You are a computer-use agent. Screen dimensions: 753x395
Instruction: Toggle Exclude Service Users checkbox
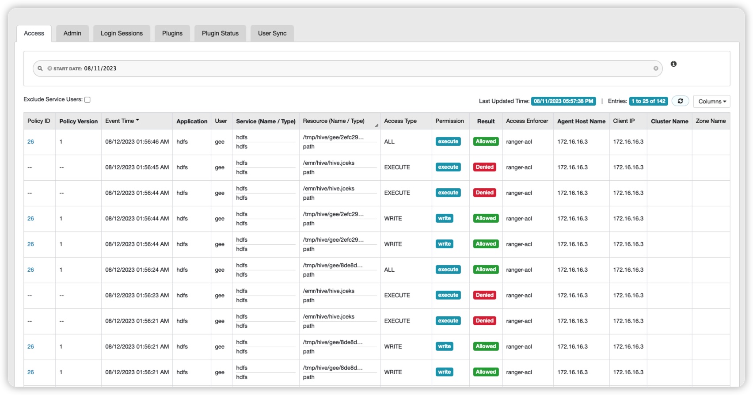pyautogui.click(x=87, y=100)
